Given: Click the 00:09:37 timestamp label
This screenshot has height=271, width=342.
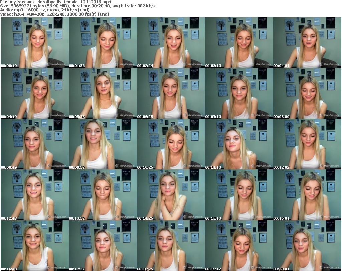Looking at the screenshot, I should (77, 167).
